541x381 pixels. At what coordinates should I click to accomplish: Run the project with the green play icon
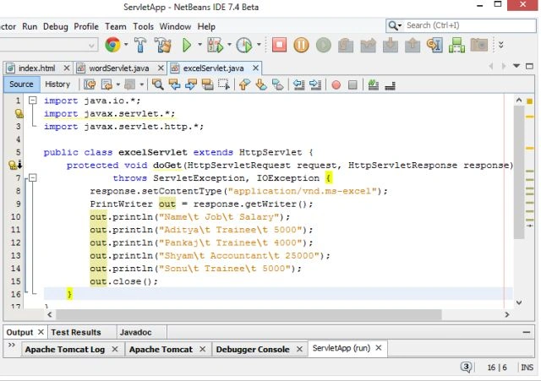(187, 45)
